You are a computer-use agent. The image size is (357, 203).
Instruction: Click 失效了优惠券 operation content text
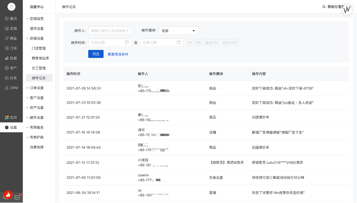pyautogui.click(x=278, y=193)
